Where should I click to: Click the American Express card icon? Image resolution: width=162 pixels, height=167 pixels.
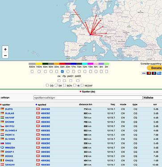click(x=159, y=73)
